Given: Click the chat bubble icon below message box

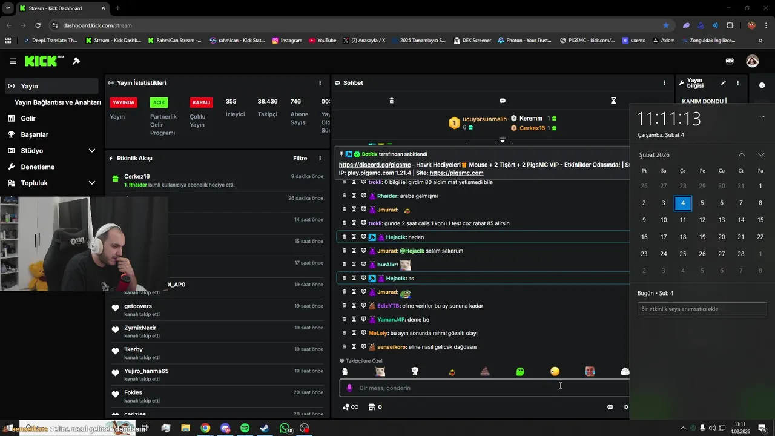Looking at the screenshot, I should click(x=610, y=407).
